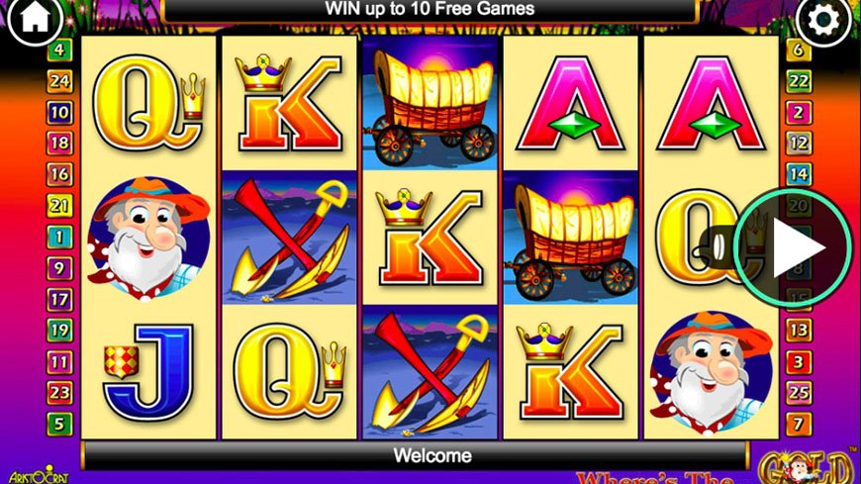Select payline number 24 marker
The width and height of the screenshot is (861, 484).
pos(59,81)
